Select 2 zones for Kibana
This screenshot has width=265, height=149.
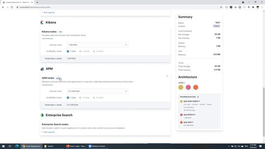point(80,51)
